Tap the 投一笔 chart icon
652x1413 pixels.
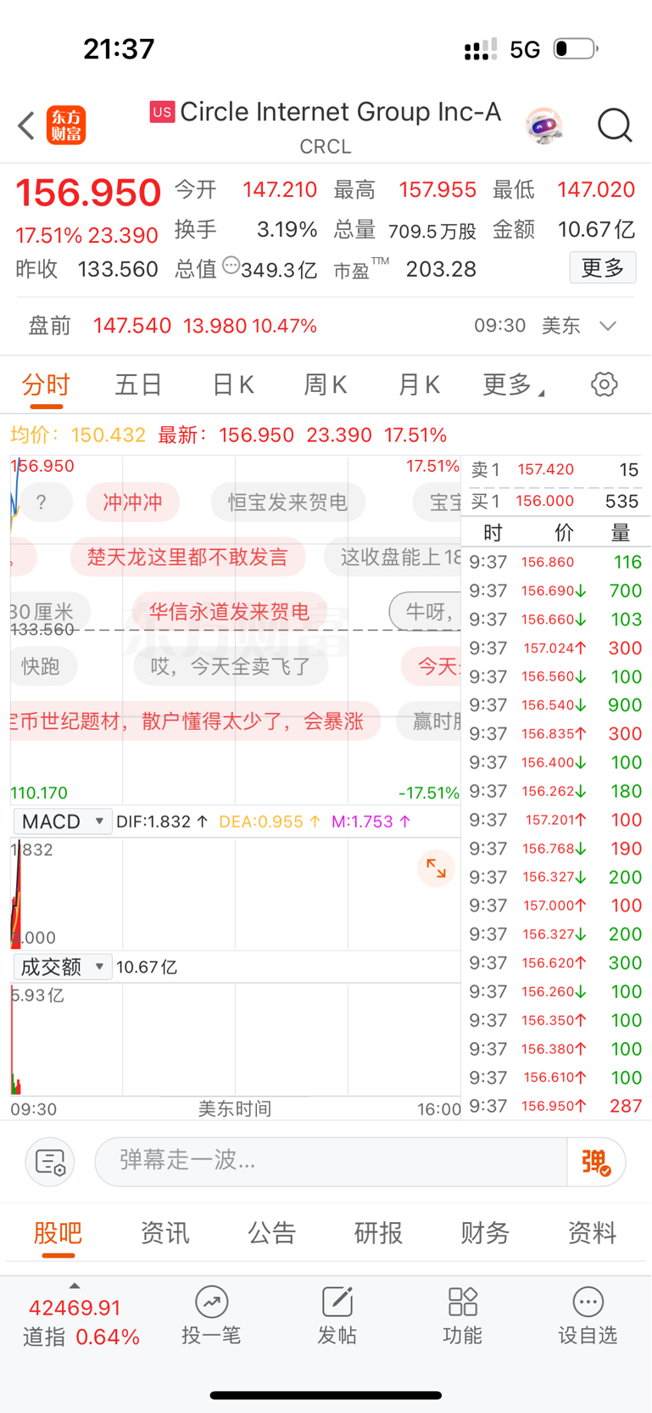(211, 1301)
